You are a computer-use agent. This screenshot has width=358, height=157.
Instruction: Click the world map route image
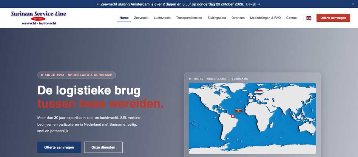coord(252,118)
